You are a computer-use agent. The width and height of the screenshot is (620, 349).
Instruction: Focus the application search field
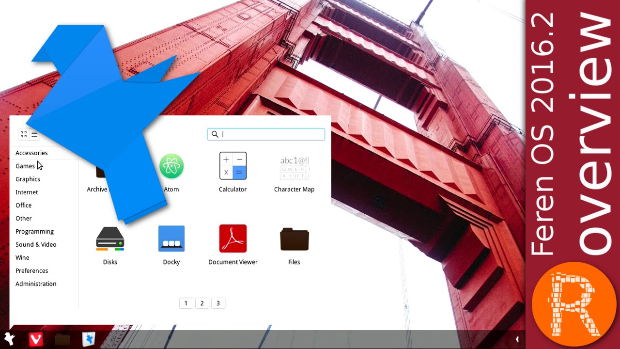(x=266, y=134)
